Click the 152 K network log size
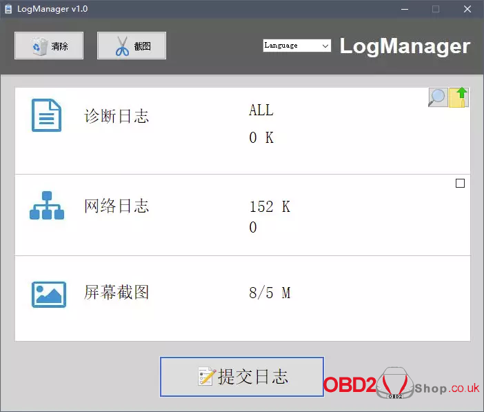This screenshot has width=484, height=412. tap(270, 207)
